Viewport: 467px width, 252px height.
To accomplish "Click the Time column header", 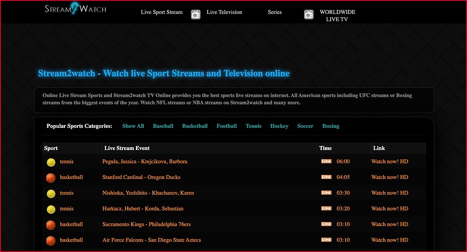I will click(325, 148).
